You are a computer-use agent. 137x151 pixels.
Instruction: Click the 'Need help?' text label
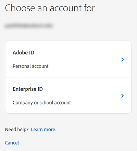(x=17, y=129)
